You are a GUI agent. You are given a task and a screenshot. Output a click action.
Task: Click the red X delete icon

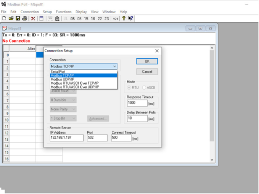pyautogui.click(x=33, y=19)
